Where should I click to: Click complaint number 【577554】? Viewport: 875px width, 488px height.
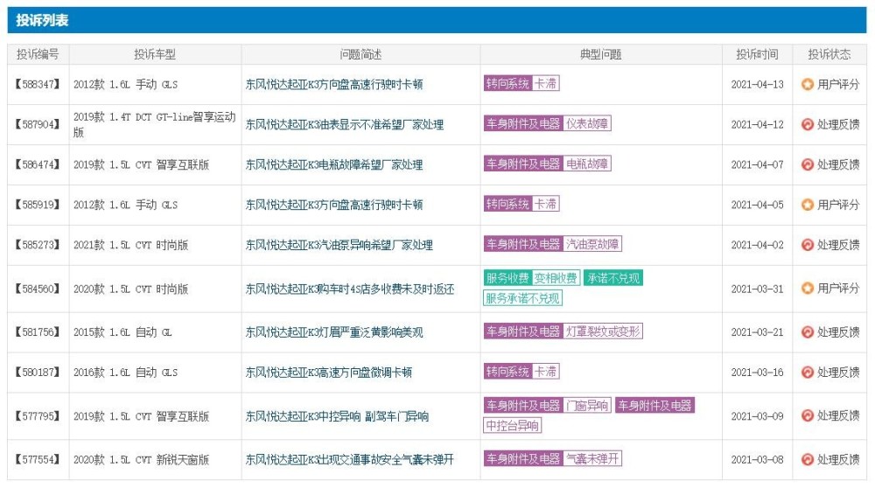coord(37,459)
